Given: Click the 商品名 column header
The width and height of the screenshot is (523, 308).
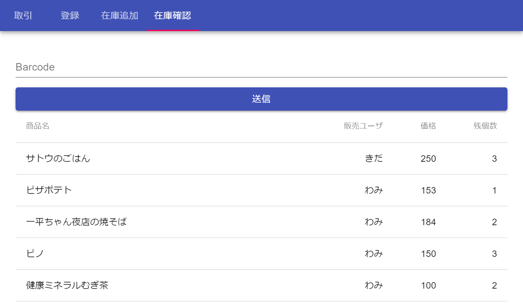Looking at the screenshot, I should [x=38, y=126].
